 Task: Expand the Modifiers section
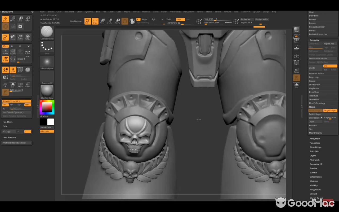tap(8, 122)
